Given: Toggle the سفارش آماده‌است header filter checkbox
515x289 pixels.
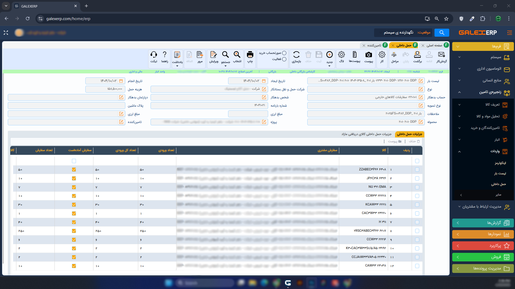Looking at the screenshot, I should point(74,161).
